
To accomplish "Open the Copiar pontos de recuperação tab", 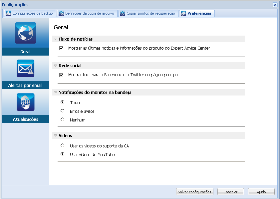I will 150,13.
